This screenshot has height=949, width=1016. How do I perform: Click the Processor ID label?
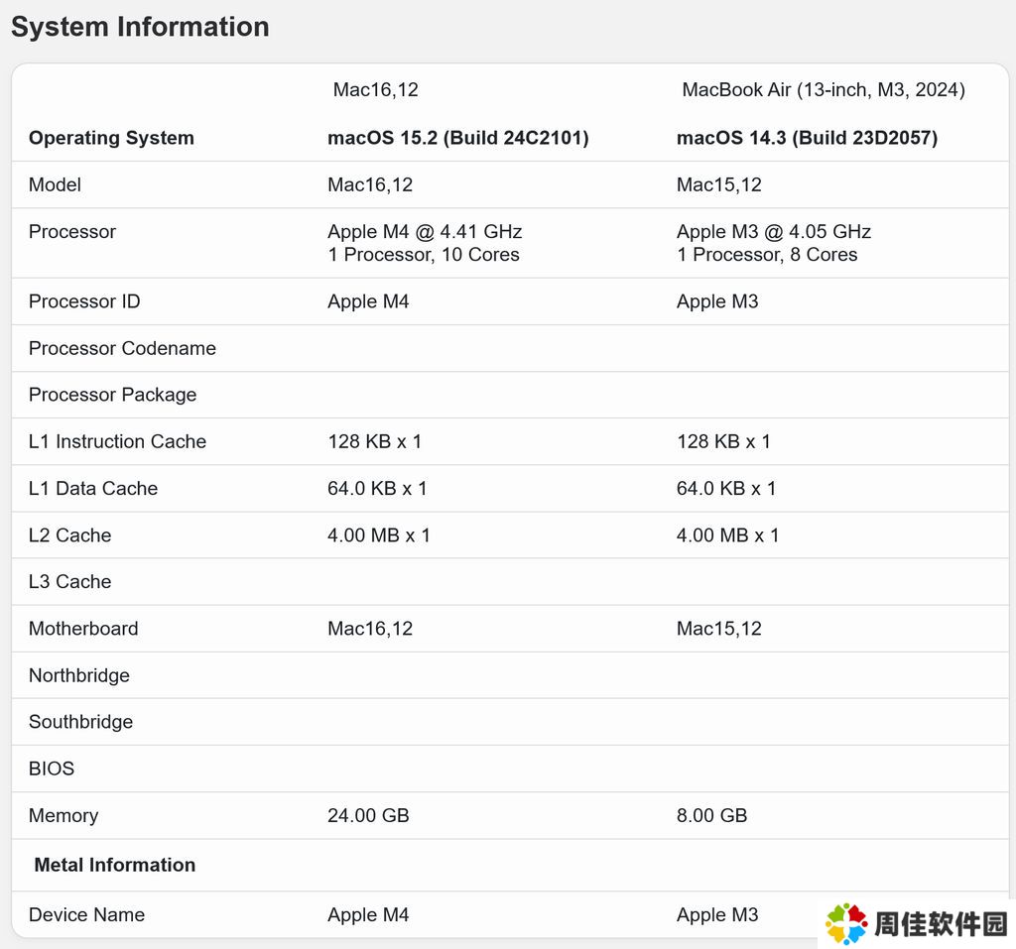tap(85, 301)
